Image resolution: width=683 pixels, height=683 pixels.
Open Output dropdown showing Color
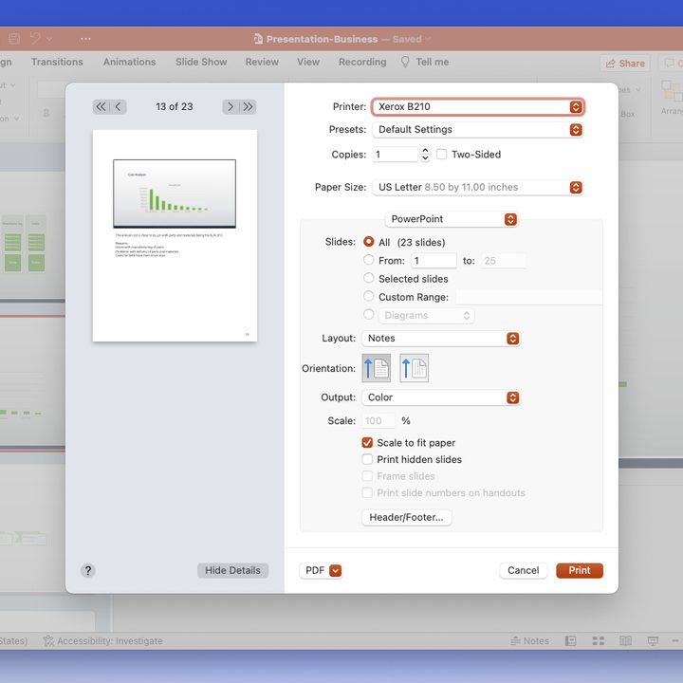[441, 397]
